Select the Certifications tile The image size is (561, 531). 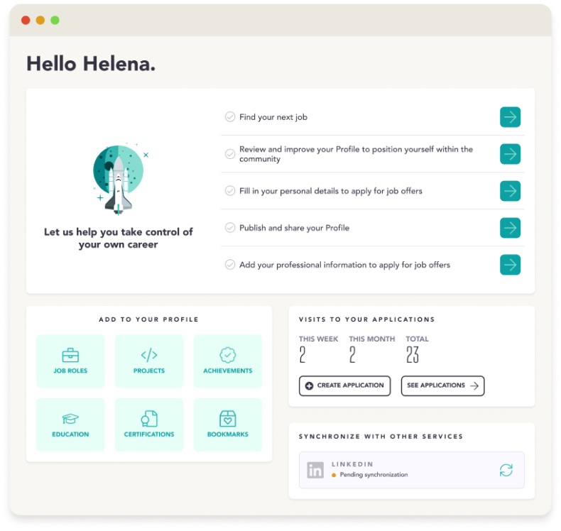(149, 425)
